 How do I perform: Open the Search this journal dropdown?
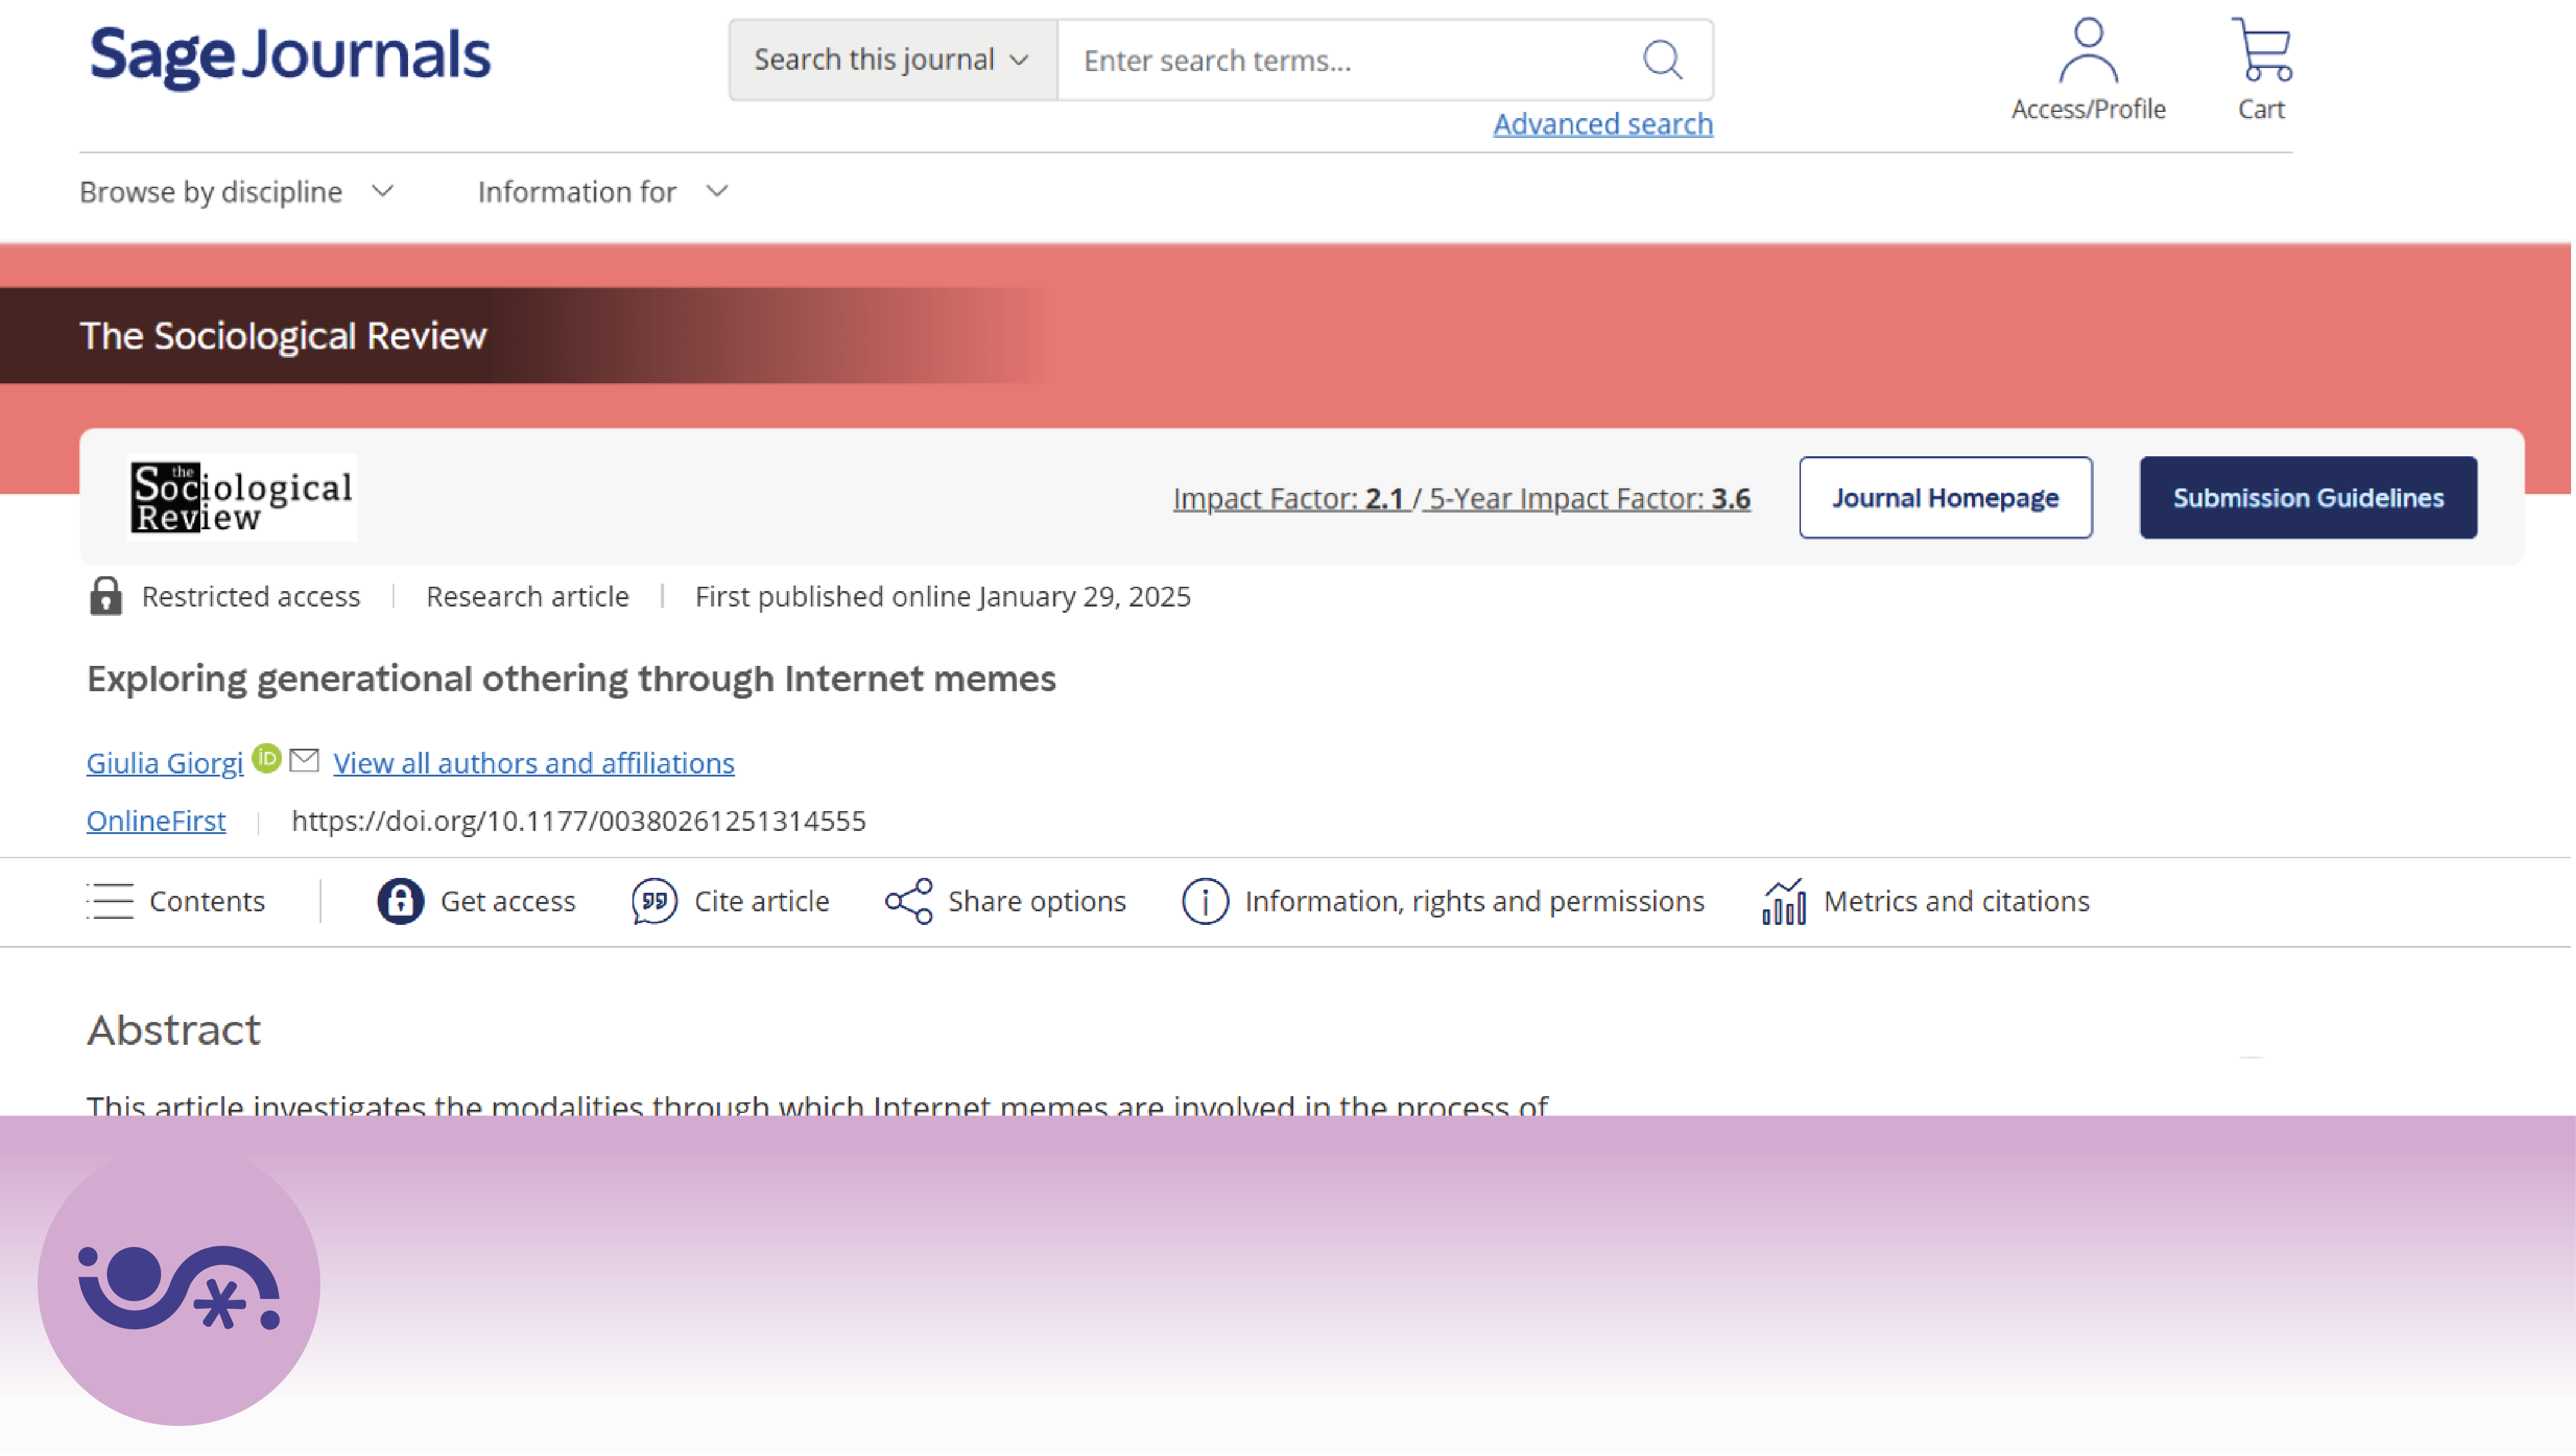point(893,60)
